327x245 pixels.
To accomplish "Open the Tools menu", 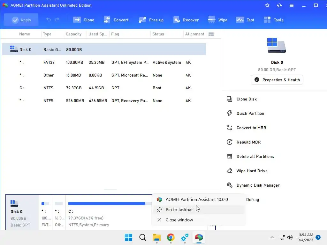I will pos(274,20).
